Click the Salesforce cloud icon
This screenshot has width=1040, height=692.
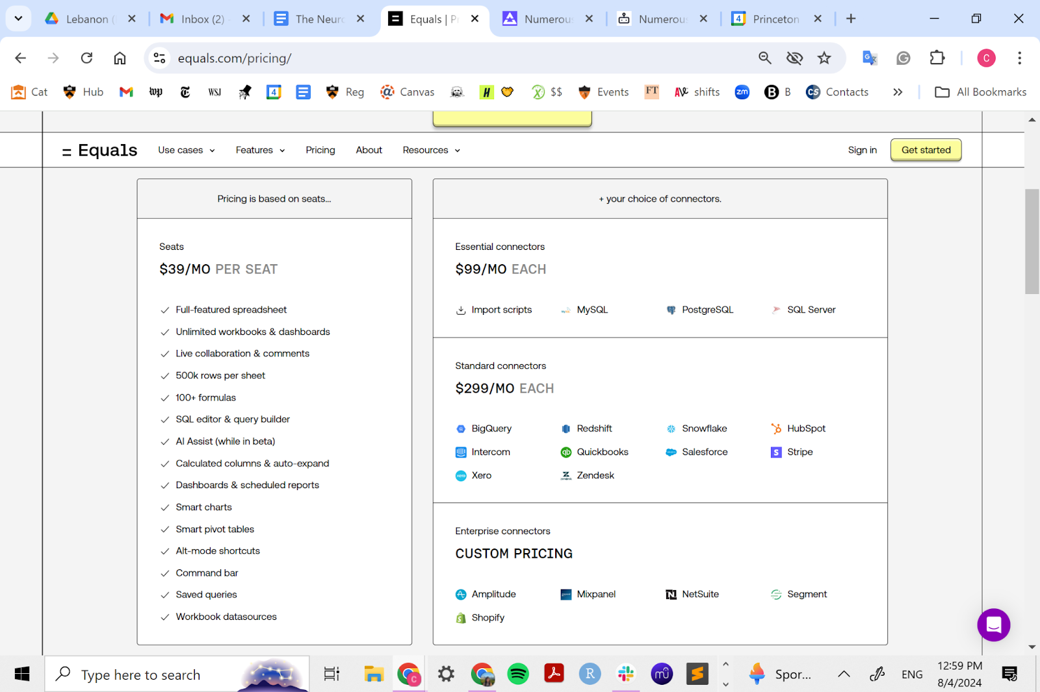tap(671, 452)
